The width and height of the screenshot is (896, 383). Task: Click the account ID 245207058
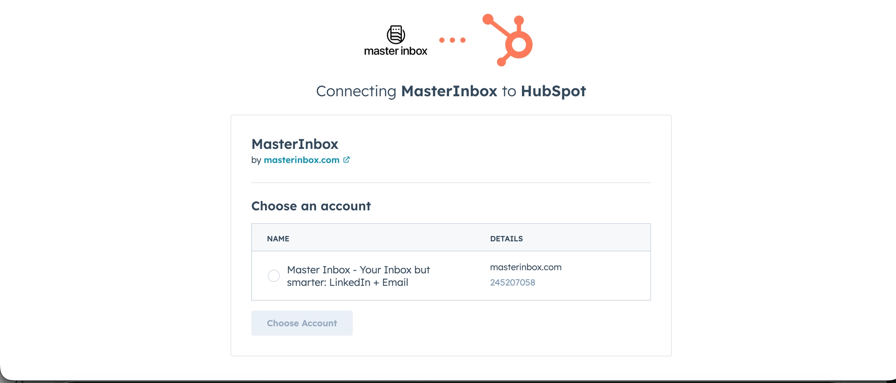point(512,282)
